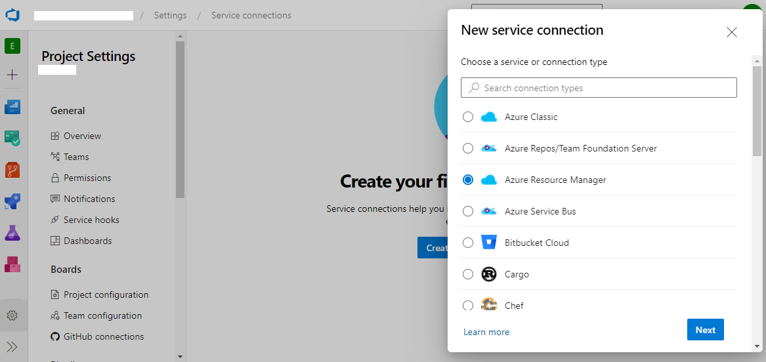This screenshot has height=362, width=766.
Task: Select Azure Repos/Team Foundation Server radio button
Action: (x=468, y=148)
